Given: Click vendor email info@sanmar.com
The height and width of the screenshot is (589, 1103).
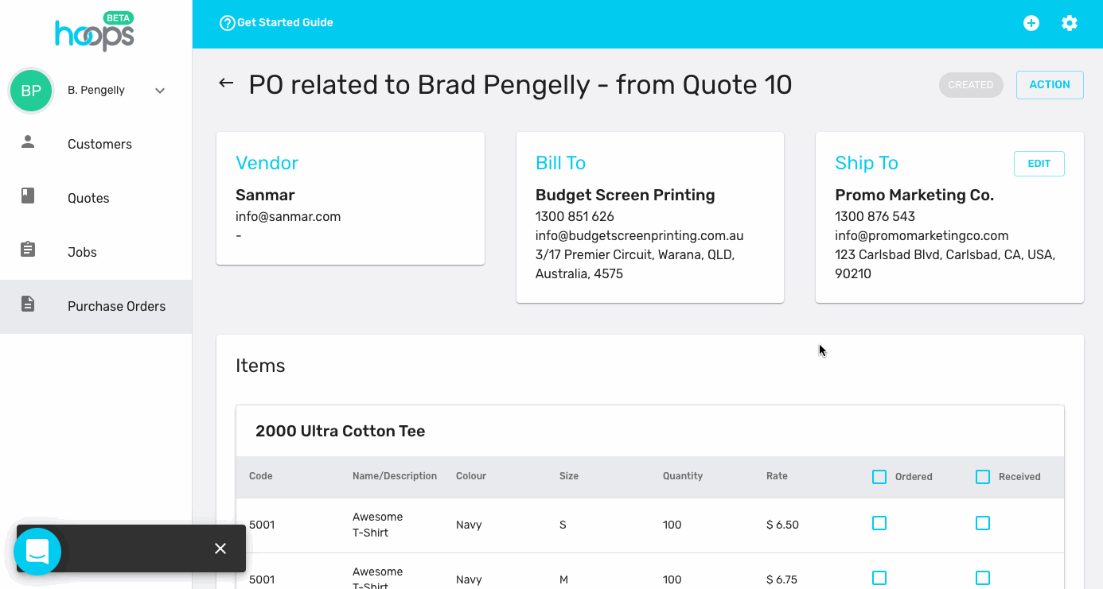Looking at the screenshot, I should click(288, 216).
